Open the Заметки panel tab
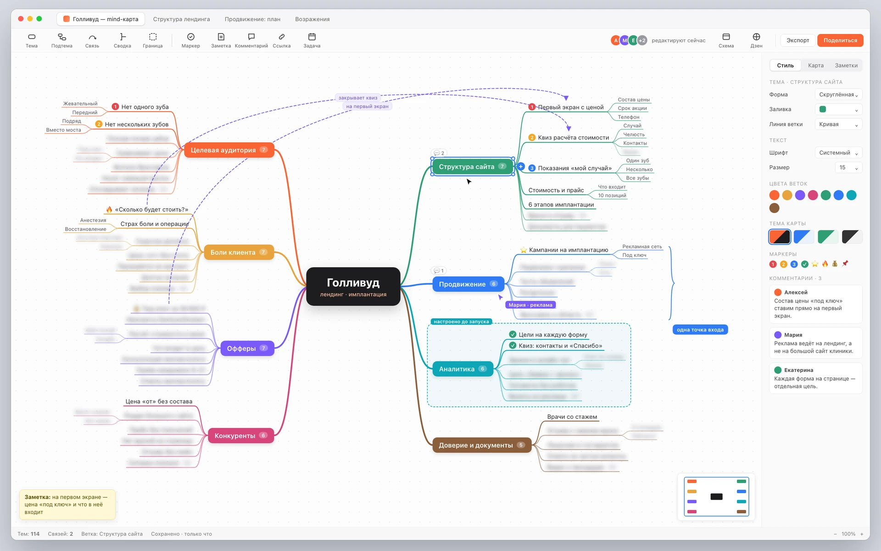Screen dimensions: 881x551 click(x=846, y=66)
